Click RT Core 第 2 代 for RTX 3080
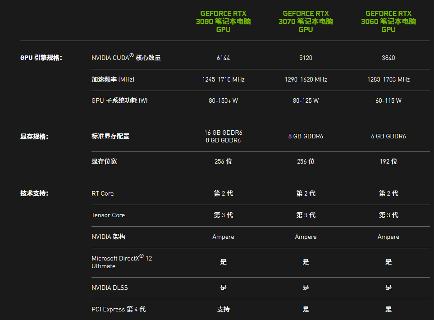This screenshot has width=434, height=320. tap(223, 193)
